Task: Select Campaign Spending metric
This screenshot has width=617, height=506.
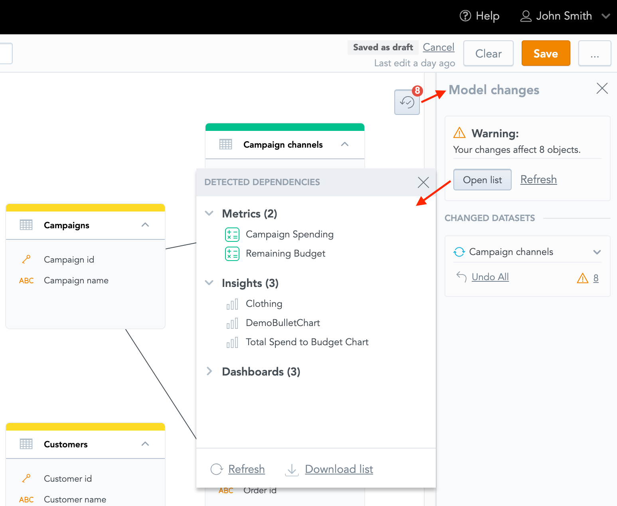Action: point(290,234)
